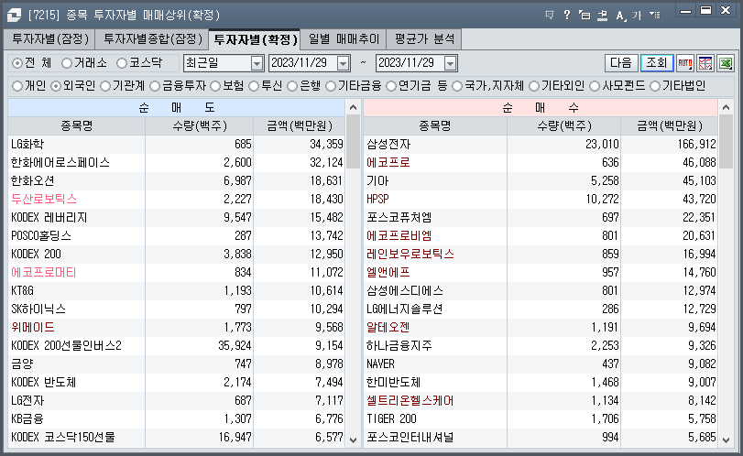This screenshot has width=743, height=456.
Task: Switch to the 일별 매매추이 tab
Action: [344, 38]
